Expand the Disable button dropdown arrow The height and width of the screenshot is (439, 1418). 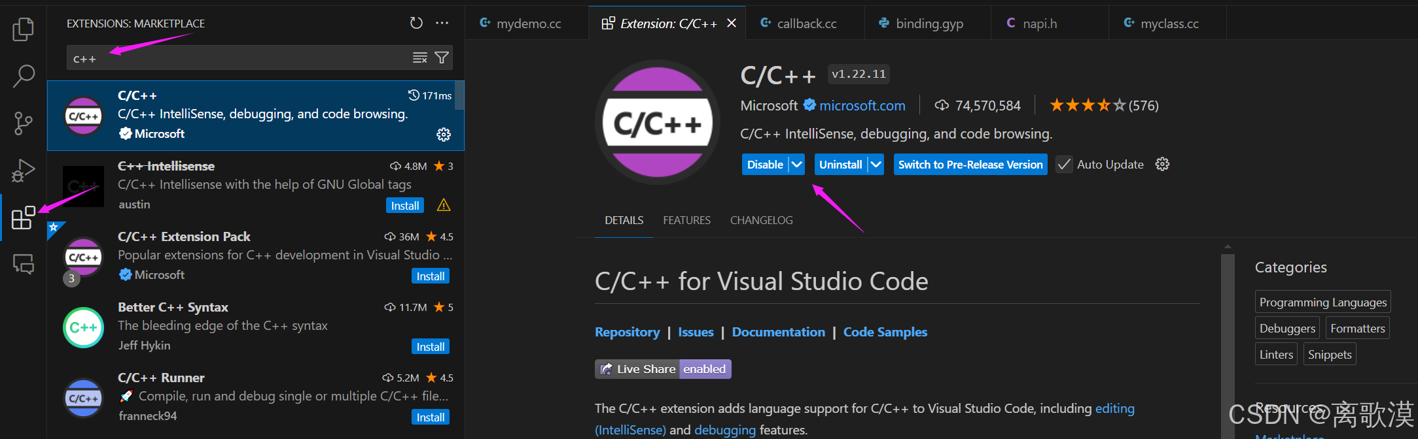[797, 165]
